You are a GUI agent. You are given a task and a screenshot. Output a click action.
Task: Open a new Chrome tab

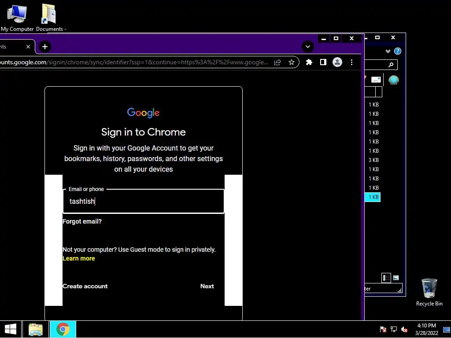45,47
